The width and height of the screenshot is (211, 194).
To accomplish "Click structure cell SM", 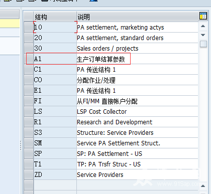I will [55, 143].
